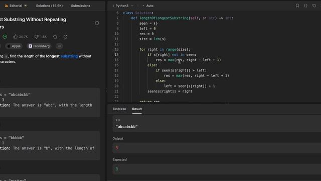Image resolution: width=321 pixels, height=181 pixels.
Task: Click the "abcabcbb" input value in the Result panel
Action: [126, 127]
